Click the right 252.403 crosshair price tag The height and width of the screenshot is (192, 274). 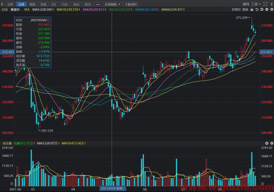pos(266,52)
